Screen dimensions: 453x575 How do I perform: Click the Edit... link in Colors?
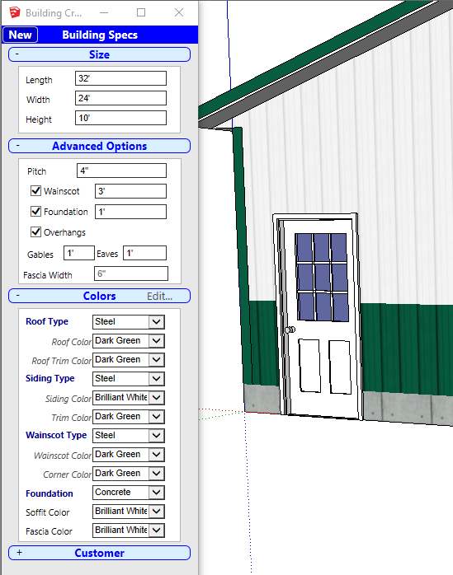[x=159, y=297]
